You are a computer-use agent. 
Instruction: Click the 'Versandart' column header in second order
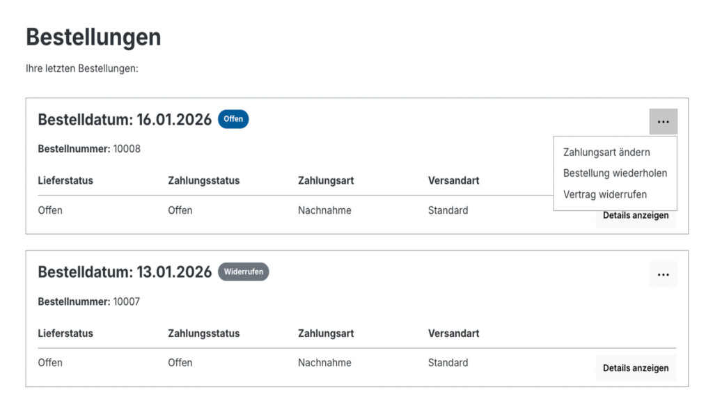(x=453, y=333)
